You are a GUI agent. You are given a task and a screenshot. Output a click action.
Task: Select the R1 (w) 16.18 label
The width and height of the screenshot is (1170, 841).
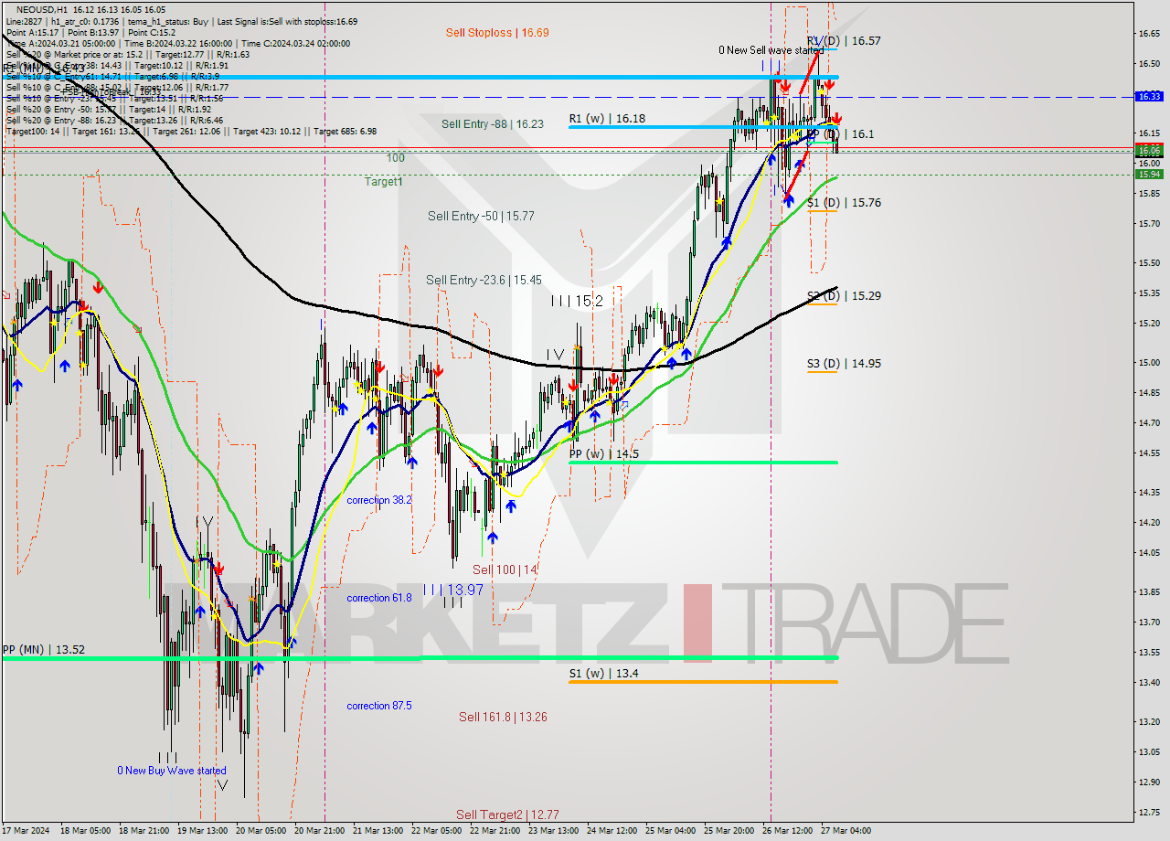click(607, 119)
